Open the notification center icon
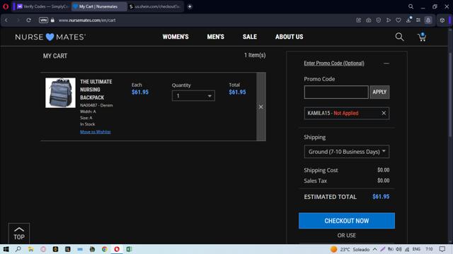This screenshot has height=254, width=453. tap(442, 249)
